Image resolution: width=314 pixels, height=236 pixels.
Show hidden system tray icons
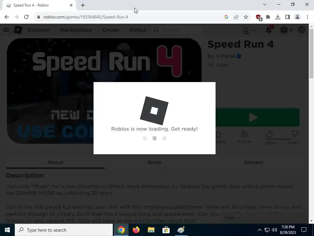tap(259, 230)
